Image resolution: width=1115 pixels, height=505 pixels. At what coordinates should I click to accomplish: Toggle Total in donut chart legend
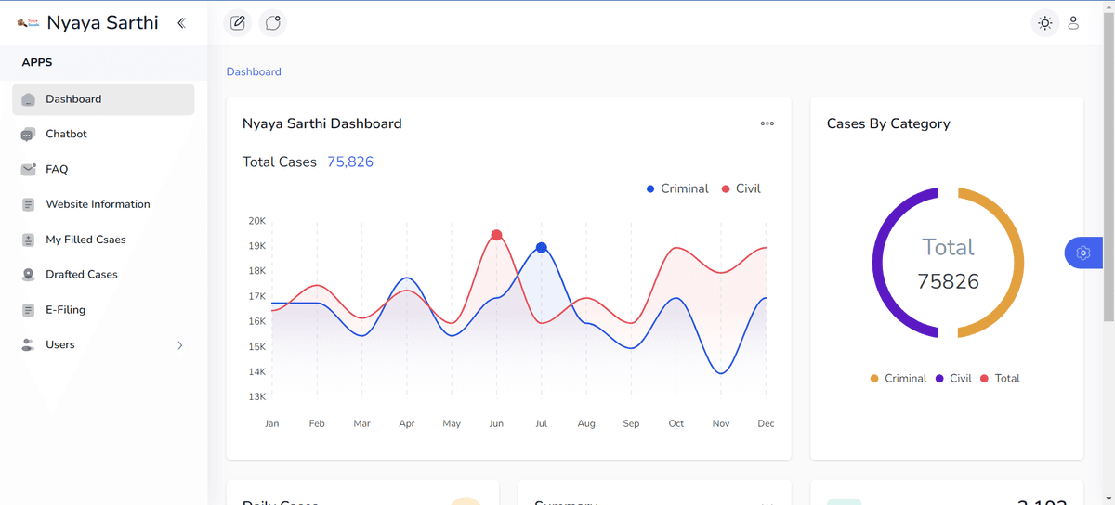1000,379
